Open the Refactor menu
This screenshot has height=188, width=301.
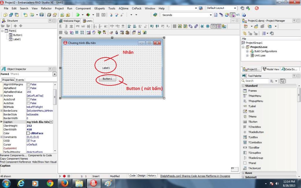tap(46, 9)
